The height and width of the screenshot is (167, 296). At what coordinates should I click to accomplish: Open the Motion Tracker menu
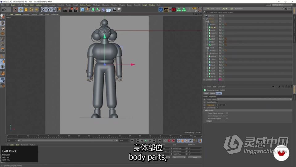pyautogui.click(x=85, y=5)
